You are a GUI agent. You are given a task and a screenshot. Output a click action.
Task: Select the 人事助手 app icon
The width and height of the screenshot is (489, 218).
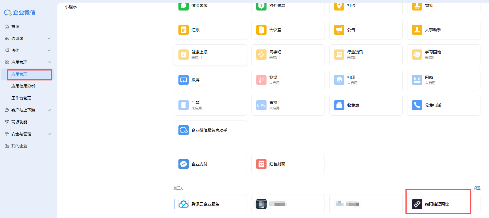(x=417, y=30)
